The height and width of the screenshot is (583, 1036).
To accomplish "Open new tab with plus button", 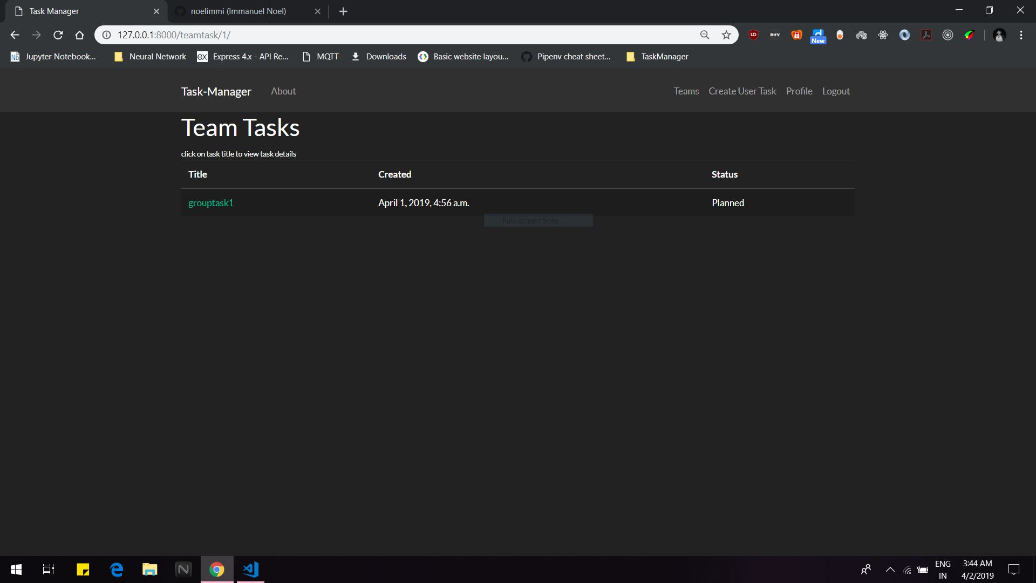I will [x=343, y=11].
